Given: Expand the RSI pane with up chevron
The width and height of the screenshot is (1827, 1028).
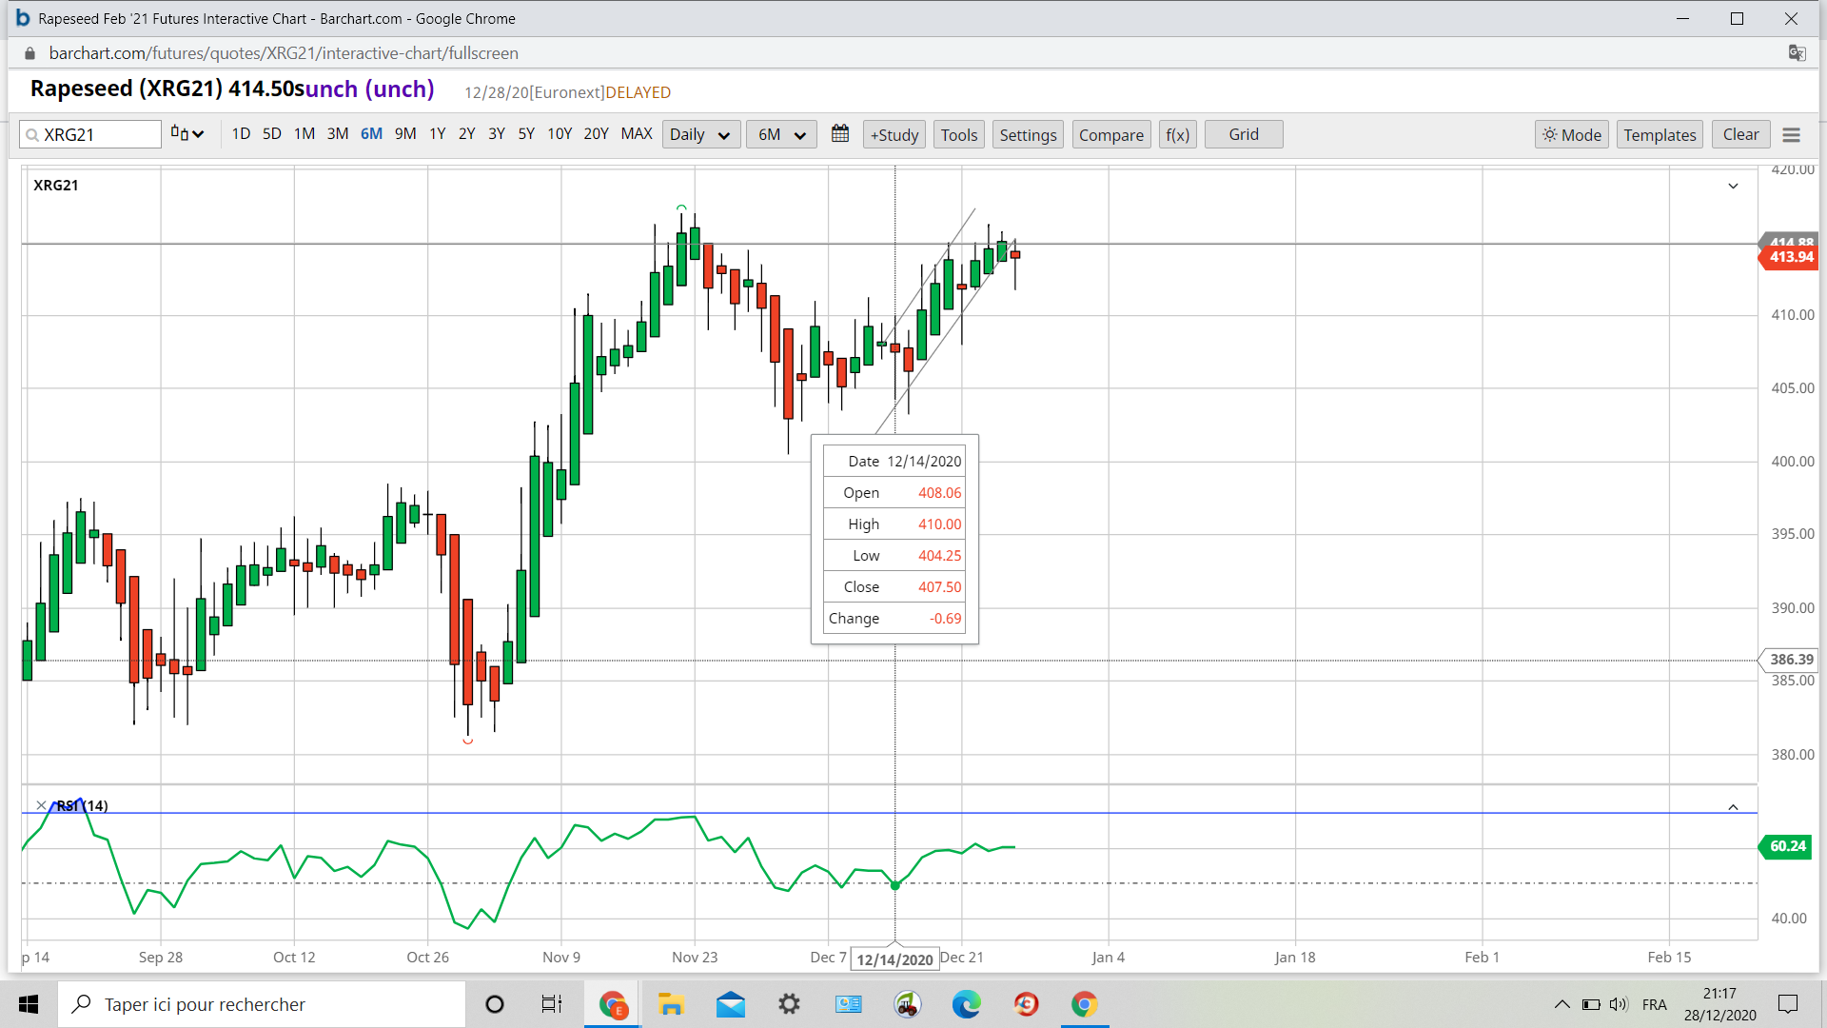Looking at the screenshot, I should 1733,807.
